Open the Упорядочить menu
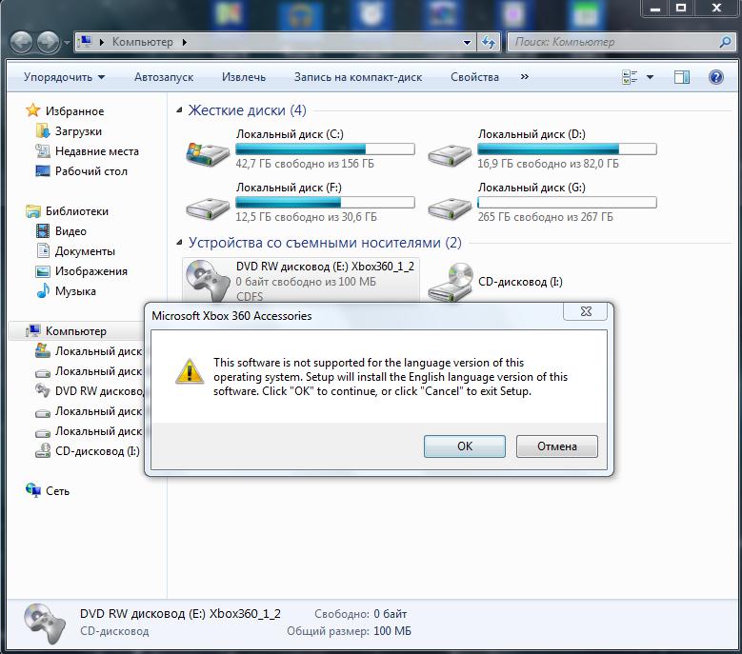742x654 pixels. pyautogui.click(x=65, y=77)
